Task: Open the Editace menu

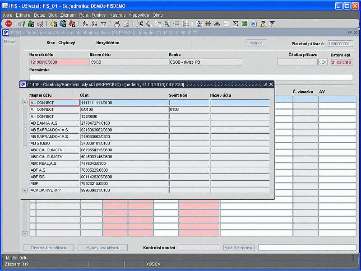Action: click(x=23, y=15)
